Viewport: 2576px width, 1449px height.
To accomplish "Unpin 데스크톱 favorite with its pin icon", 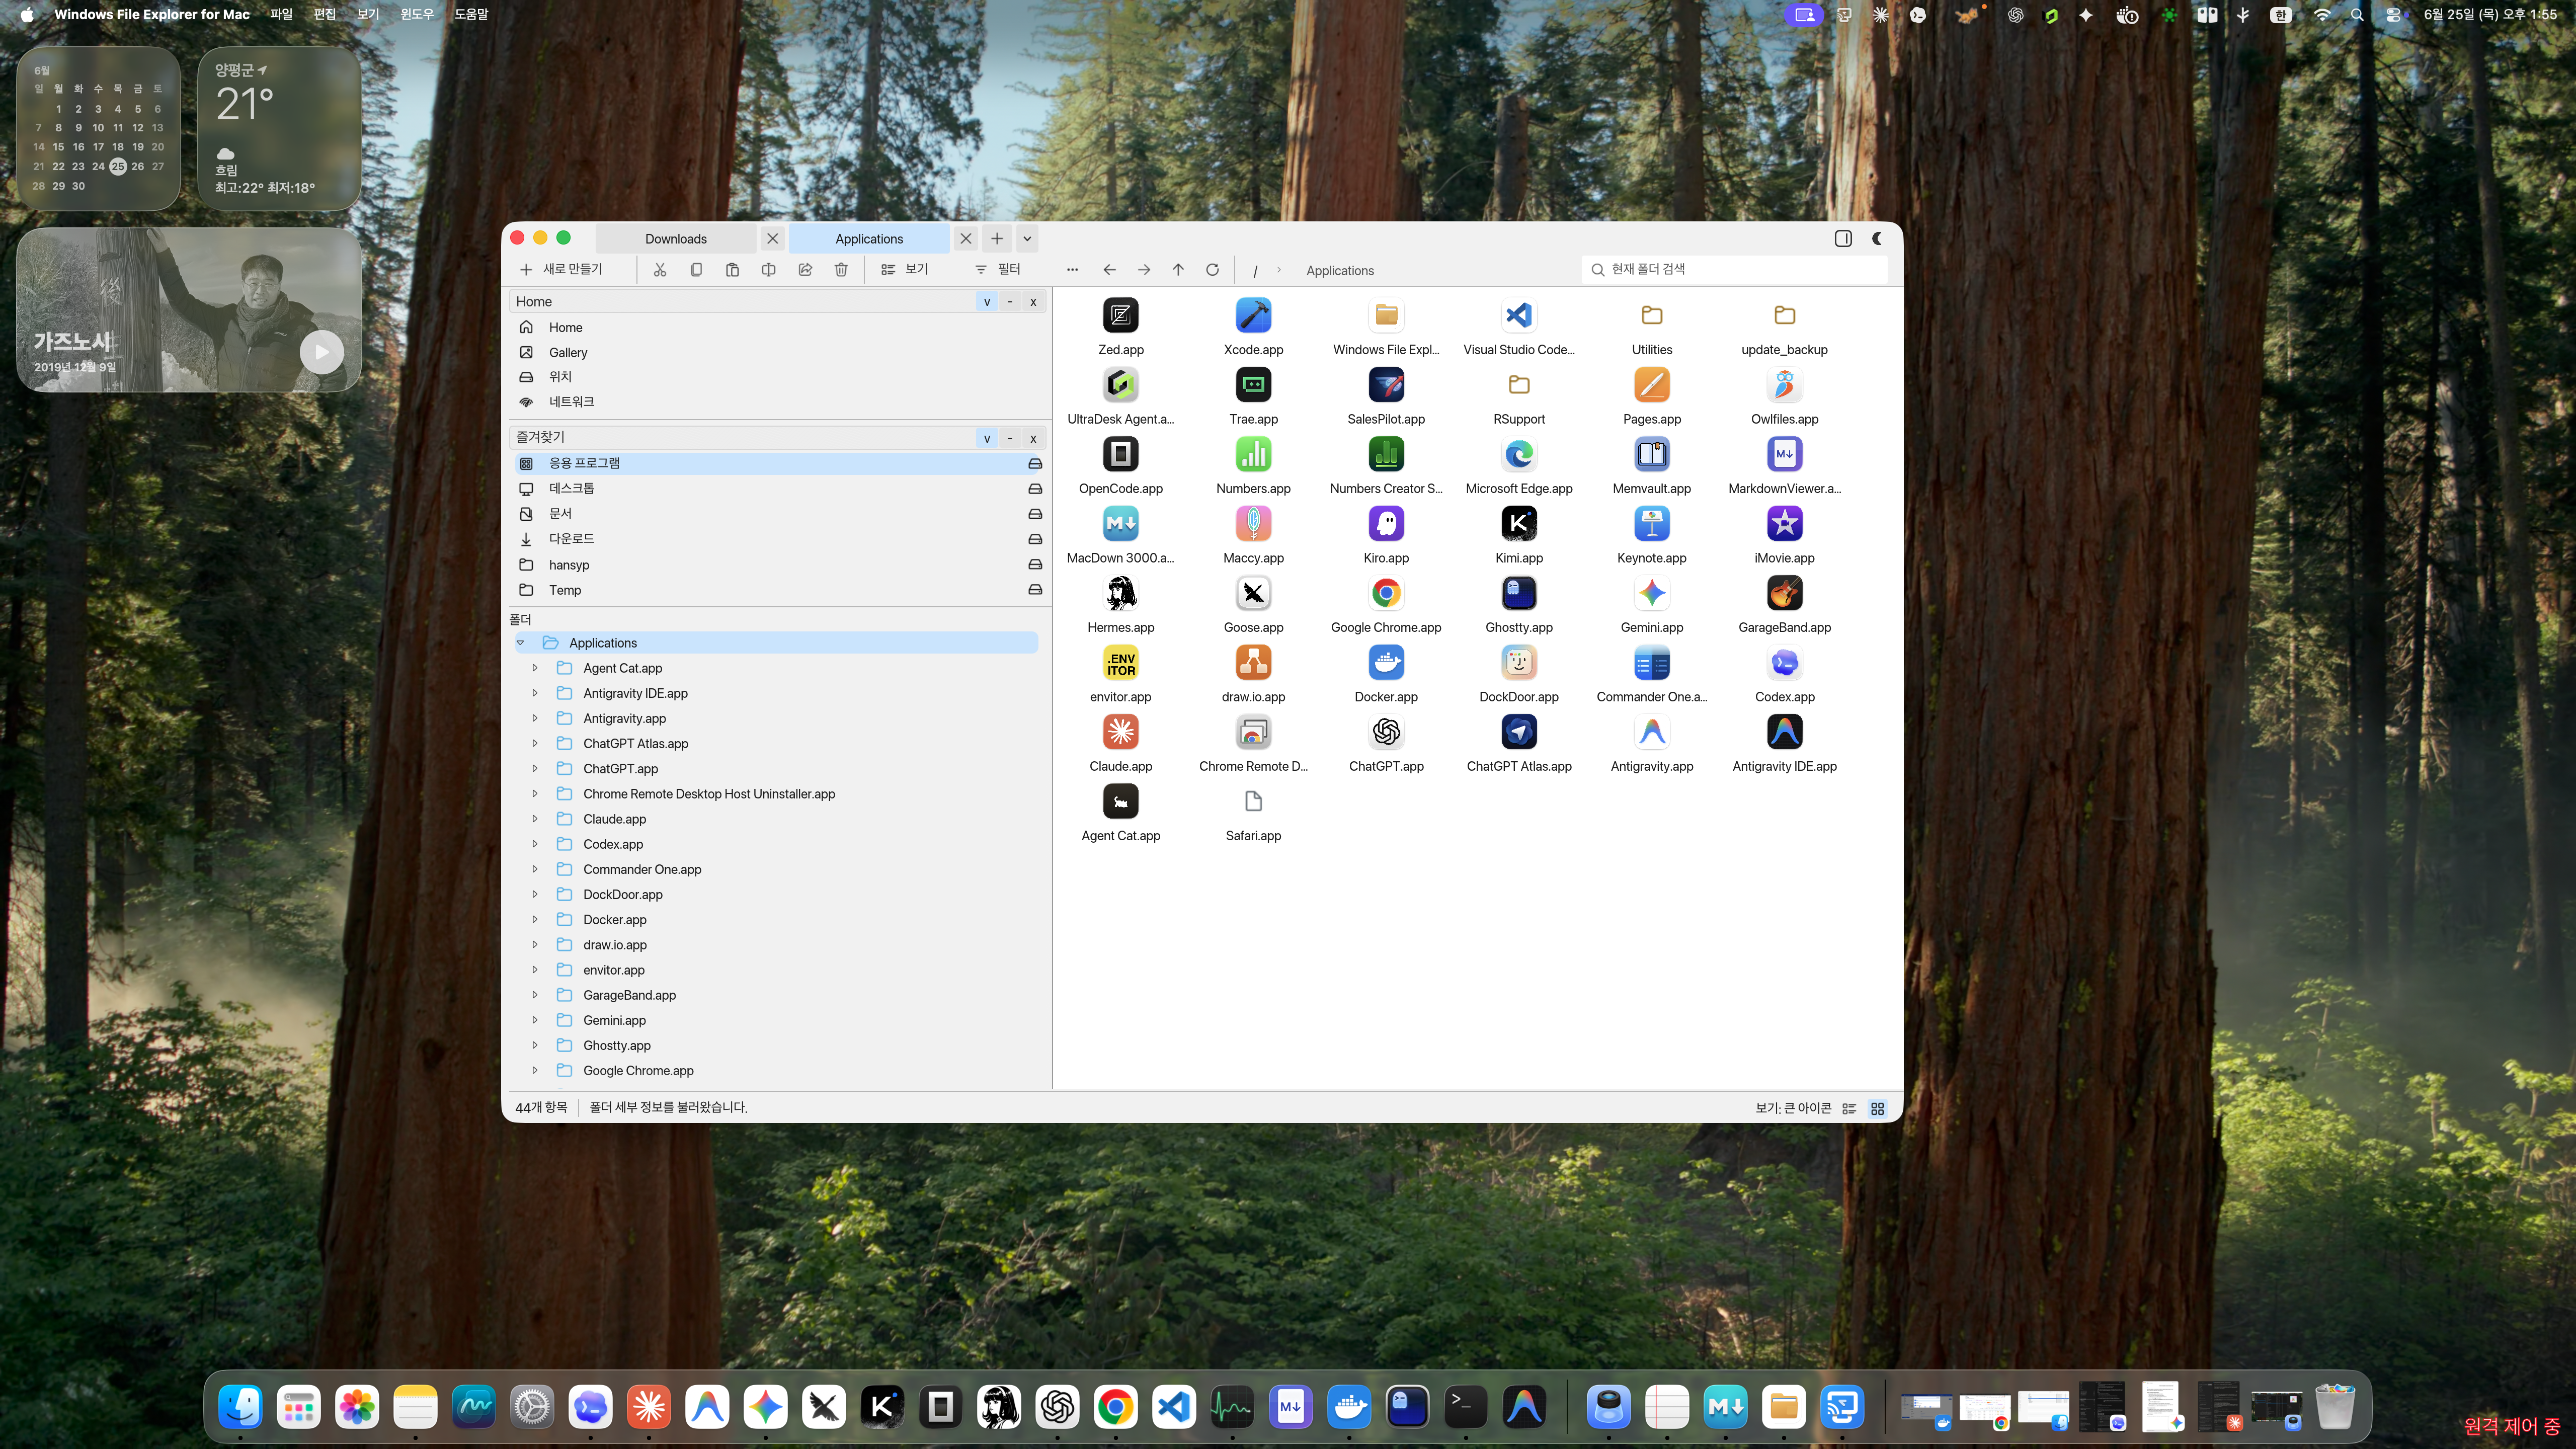I will point(1035,489).
